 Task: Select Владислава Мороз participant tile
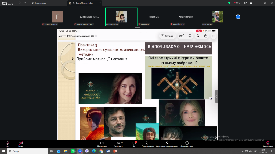pos(89,17)
